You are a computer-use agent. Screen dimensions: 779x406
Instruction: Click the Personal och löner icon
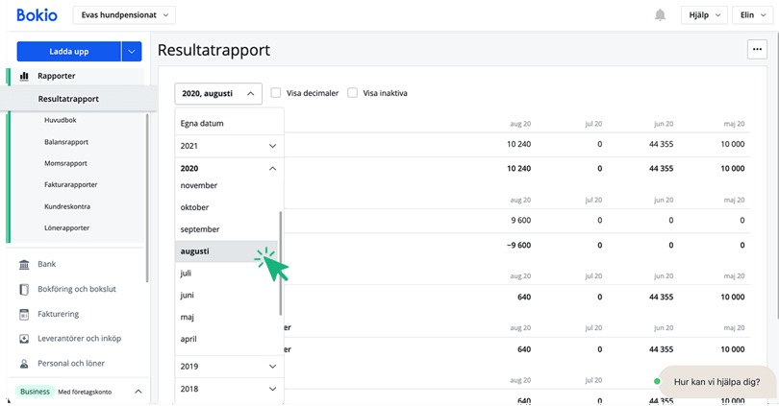[24, 364]
